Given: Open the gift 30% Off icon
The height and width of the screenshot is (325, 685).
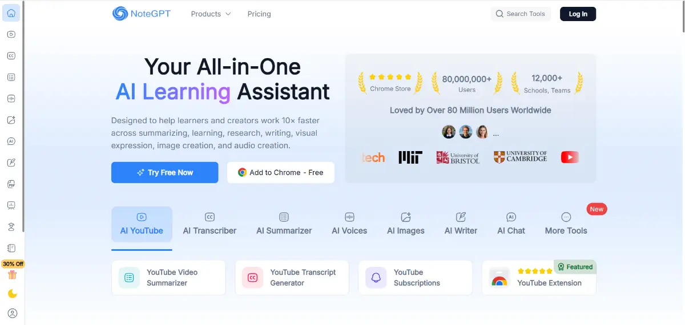Looking at the screenshot, I should pyautogui.click(x=13, y=275).
